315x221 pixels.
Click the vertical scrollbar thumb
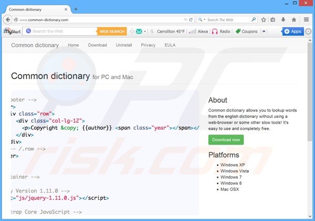pyautogui.click(x=310, y=92)
